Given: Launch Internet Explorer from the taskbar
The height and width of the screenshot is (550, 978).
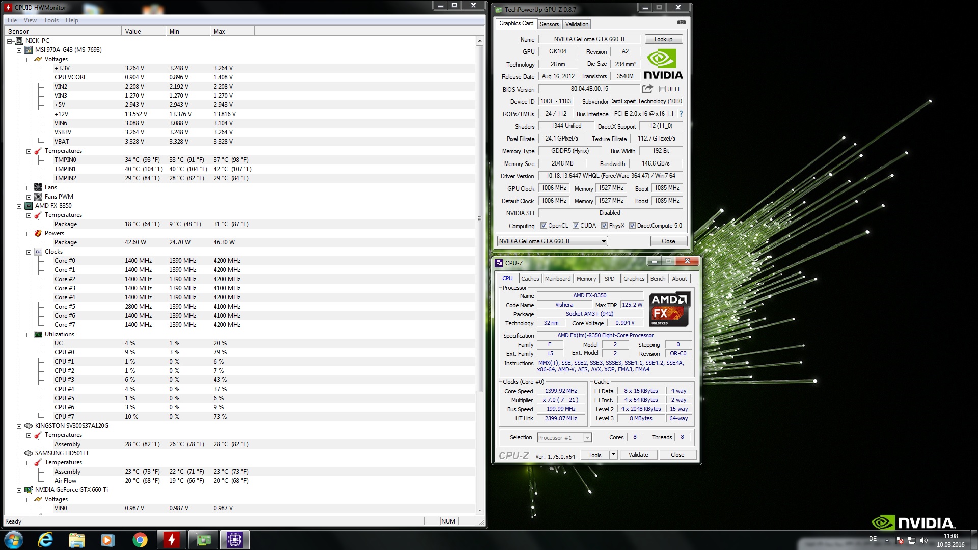Looking at the screenshot, I should click(46, 540).
